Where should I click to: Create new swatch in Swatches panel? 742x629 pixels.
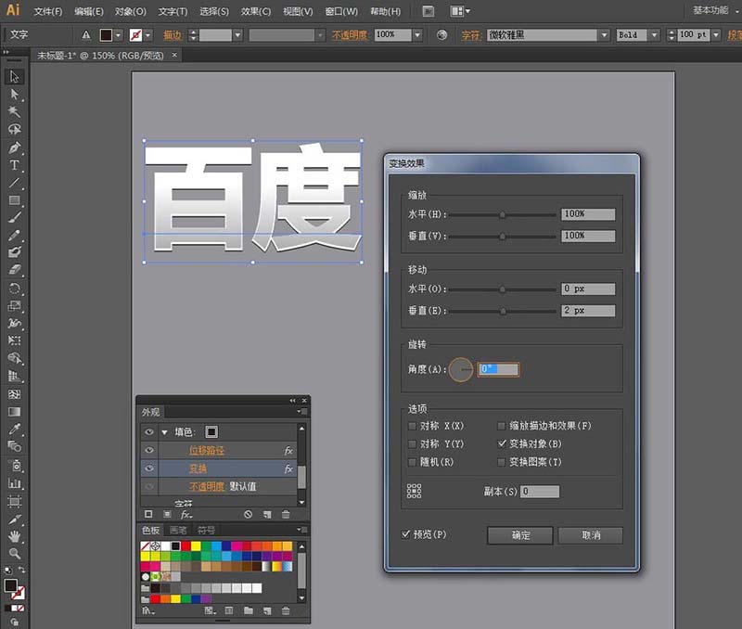coord(267,611)
